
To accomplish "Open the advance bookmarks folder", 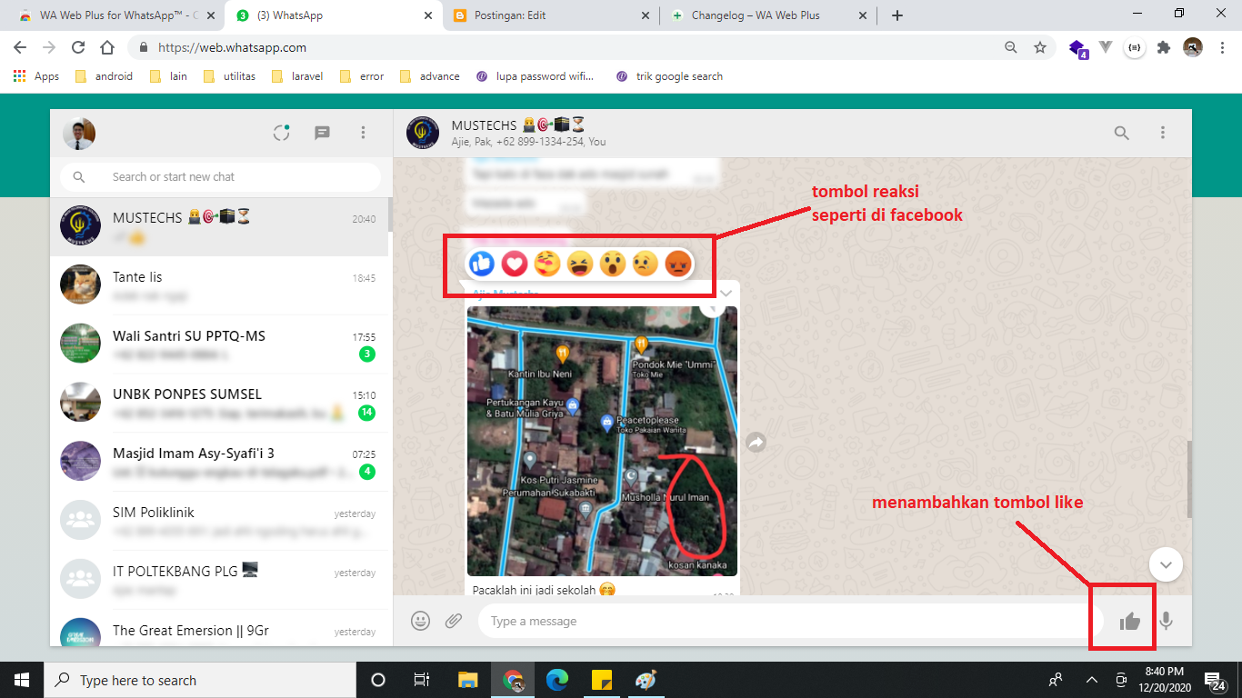I will click(x=429, y=76).
